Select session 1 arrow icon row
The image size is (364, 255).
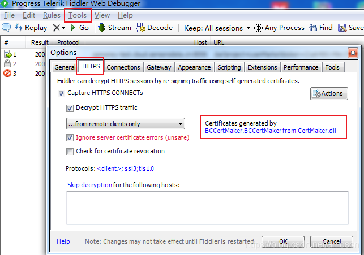tap(8, 54)
